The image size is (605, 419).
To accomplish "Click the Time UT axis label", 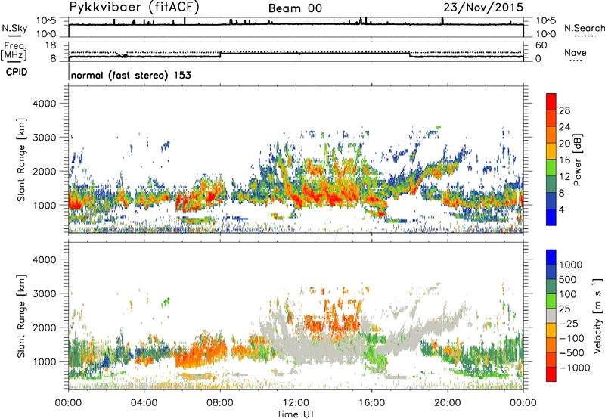I will [x=296, y=414].
